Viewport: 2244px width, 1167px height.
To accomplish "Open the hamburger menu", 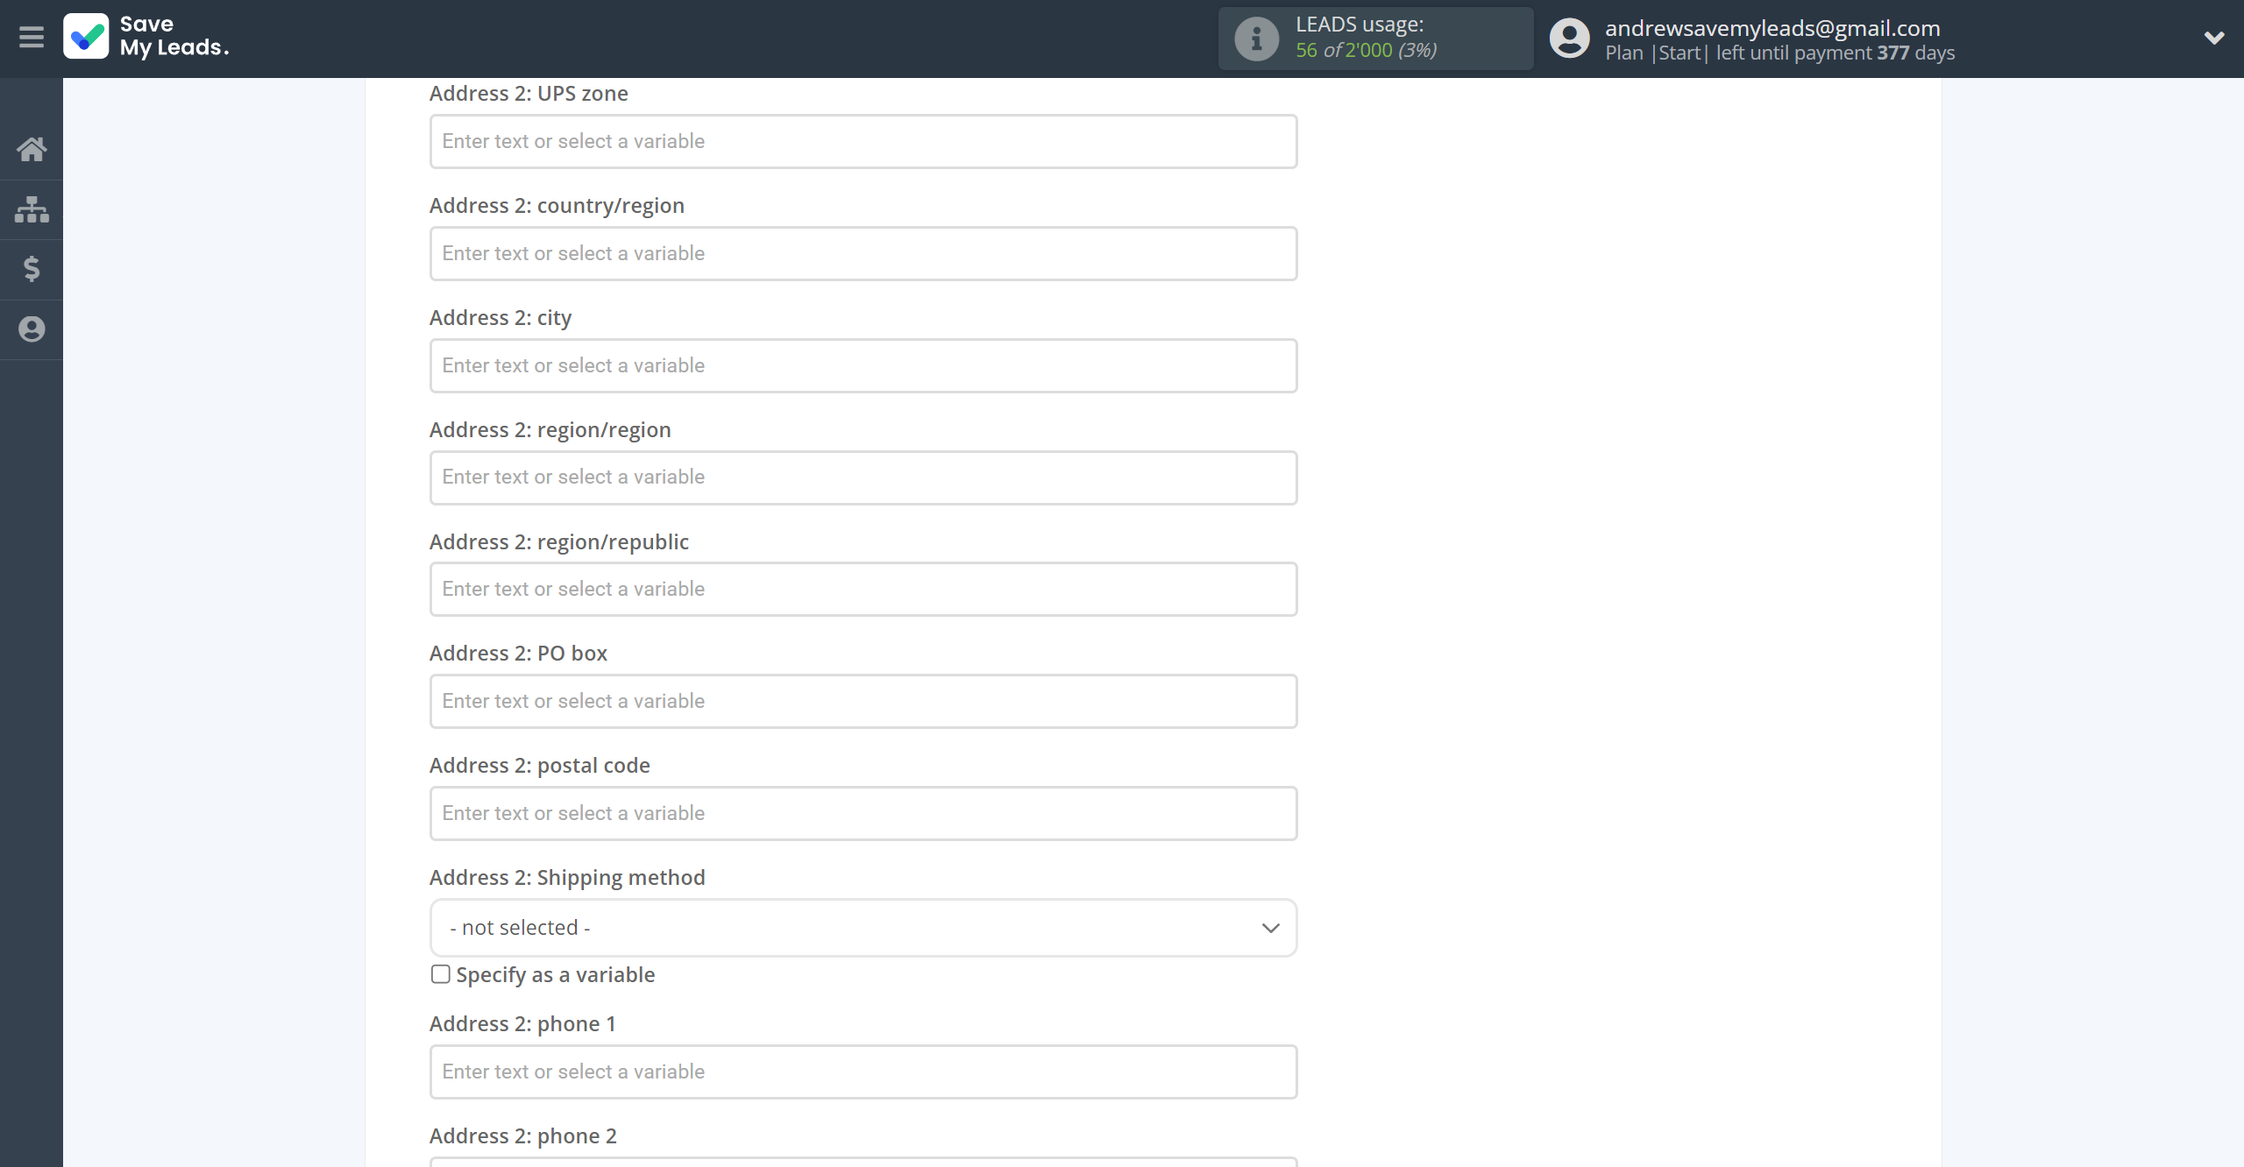I will 32,38.
